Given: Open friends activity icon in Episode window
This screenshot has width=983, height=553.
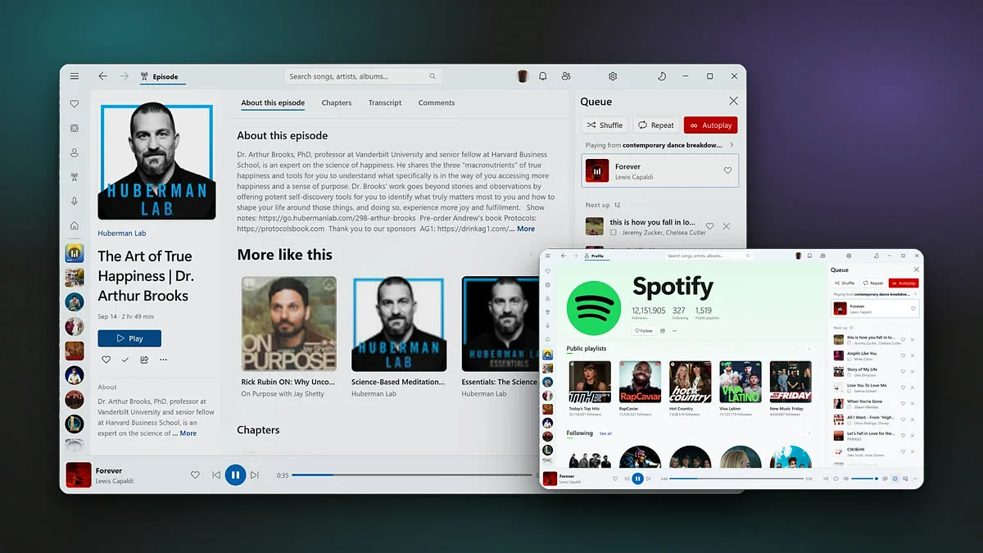Looking at the screenshot, I should coord(566,76).
